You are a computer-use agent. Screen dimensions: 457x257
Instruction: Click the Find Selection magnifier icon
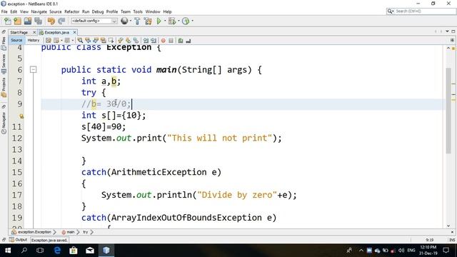[x=80, y=41]
